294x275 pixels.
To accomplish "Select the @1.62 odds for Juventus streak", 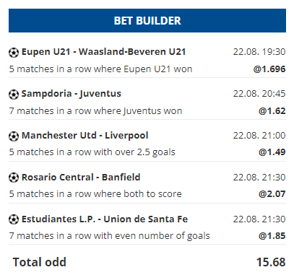I will [272, 111].
